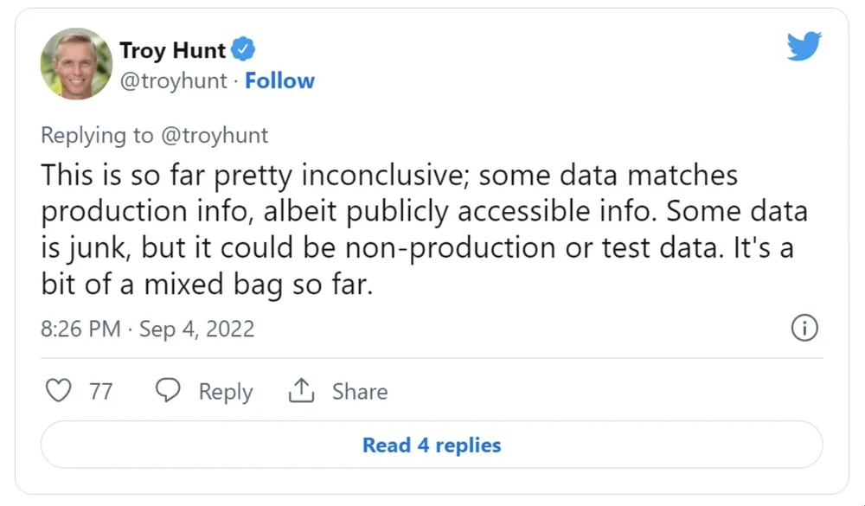Open the Twitter info circle icon
The height and width of the screenshot is (506, 865).
pyautogui.click(x=804, y=329)
